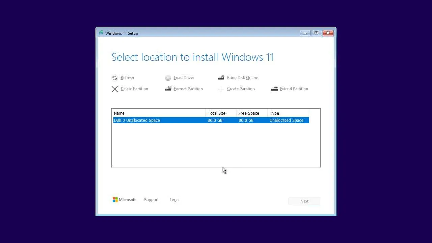Click the Bring Disk Online drive icon
This screenshot has width=432, height=243.
point(221,78)
